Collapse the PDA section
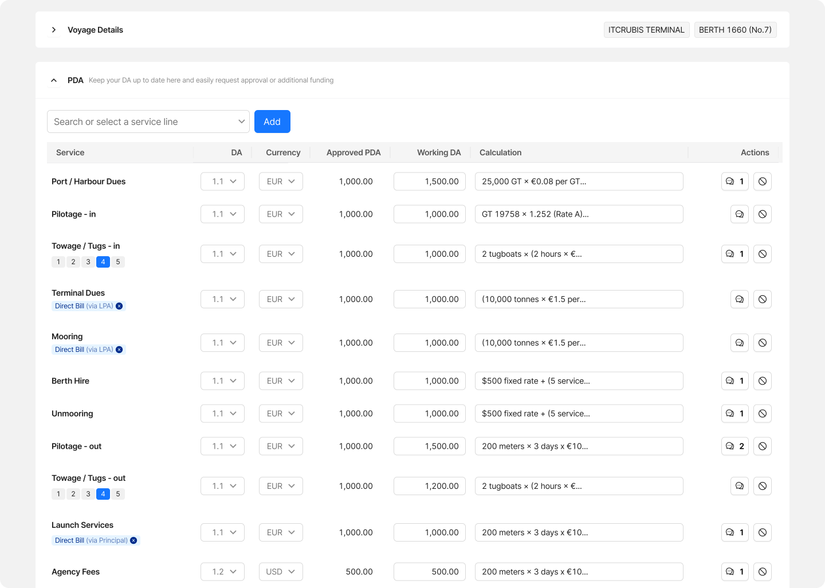The image size is (825, 588). (54, 80)
